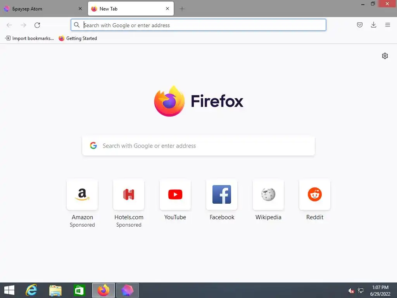Screen dimensions: 397x298
Task: Focus the Google search box on page
Action: point(198,146)
